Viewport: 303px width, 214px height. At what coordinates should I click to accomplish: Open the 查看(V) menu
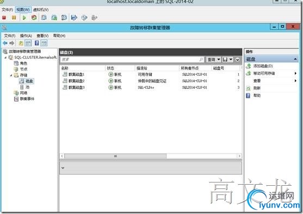coord(42,36)
